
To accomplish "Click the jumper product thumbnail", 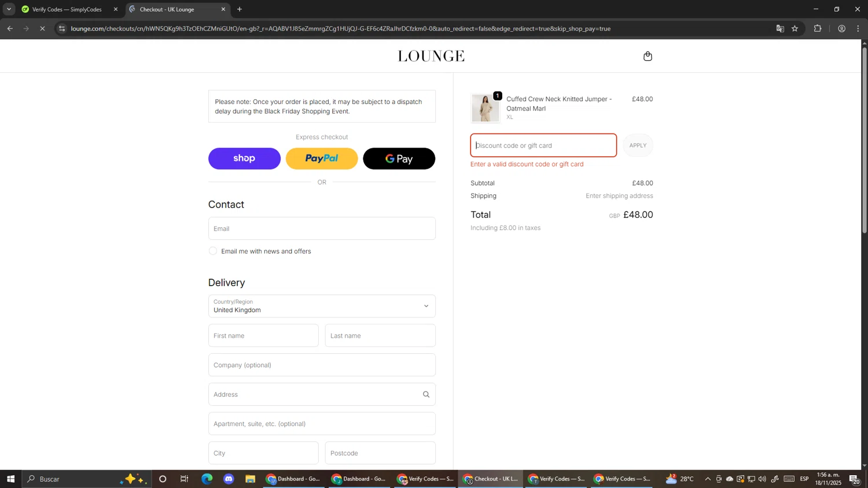I will (x=485, y=108).
